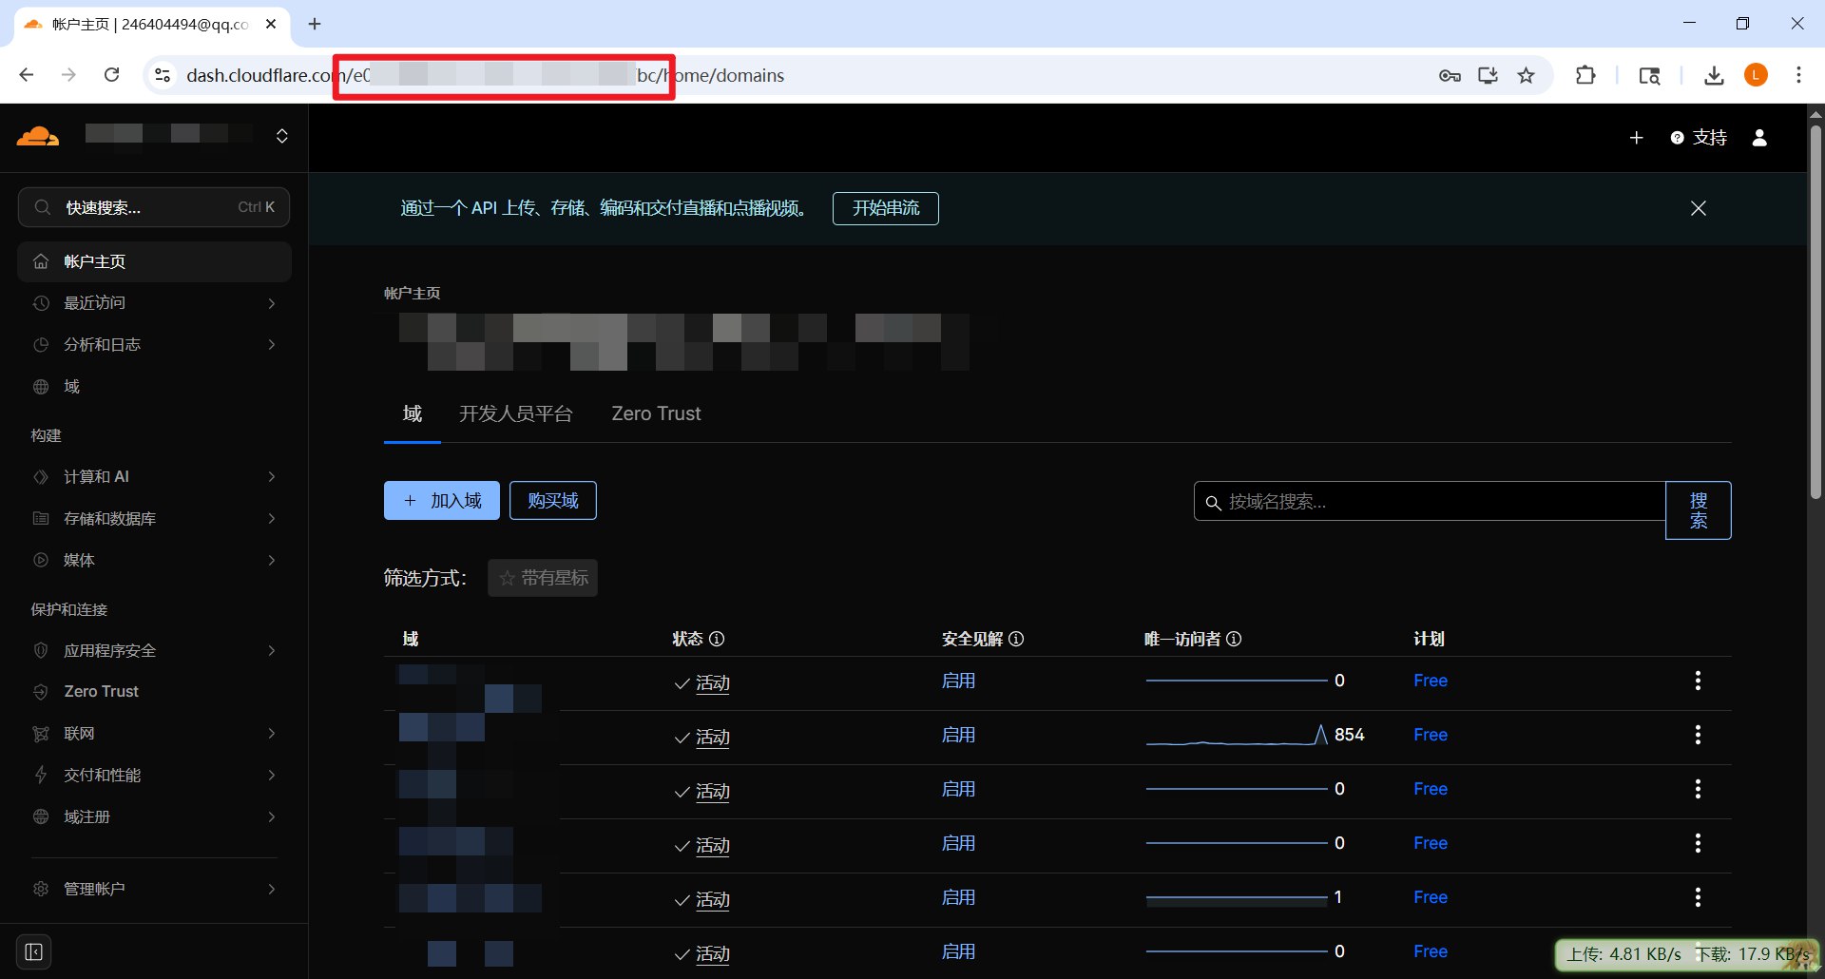Toggle the 带有星标 filter
Image resolution: width=1825 pixels, height=979 pixels.
click(543, 578)
